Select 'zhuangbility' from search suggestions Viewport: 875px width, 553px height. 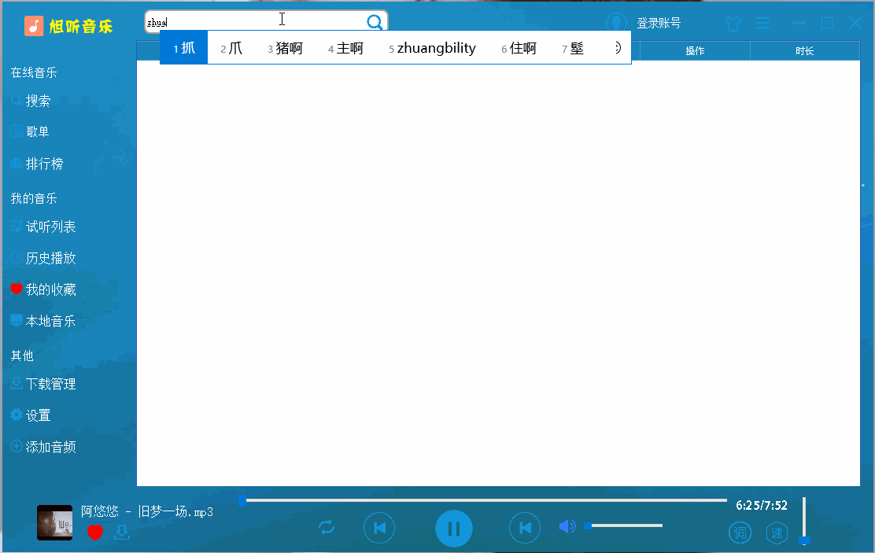pos(435,47)
